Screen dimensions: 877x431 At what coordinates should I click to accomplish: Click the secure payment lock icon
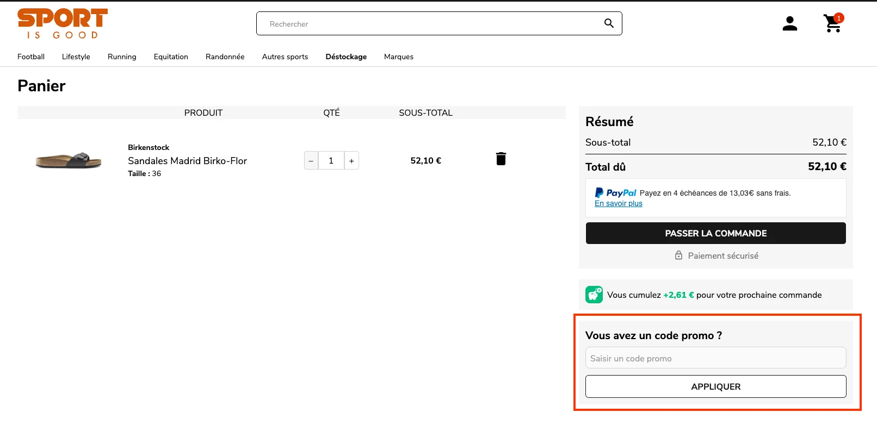coord(678,255)
